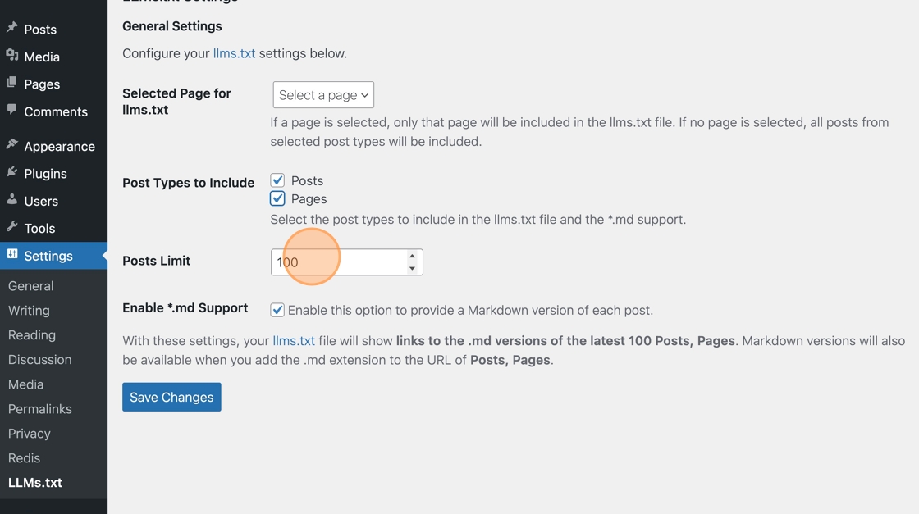The height and width of the screenshot is (514, 919).
Task: Click the Tools wrench icon
Action: [x=11, y=227]
